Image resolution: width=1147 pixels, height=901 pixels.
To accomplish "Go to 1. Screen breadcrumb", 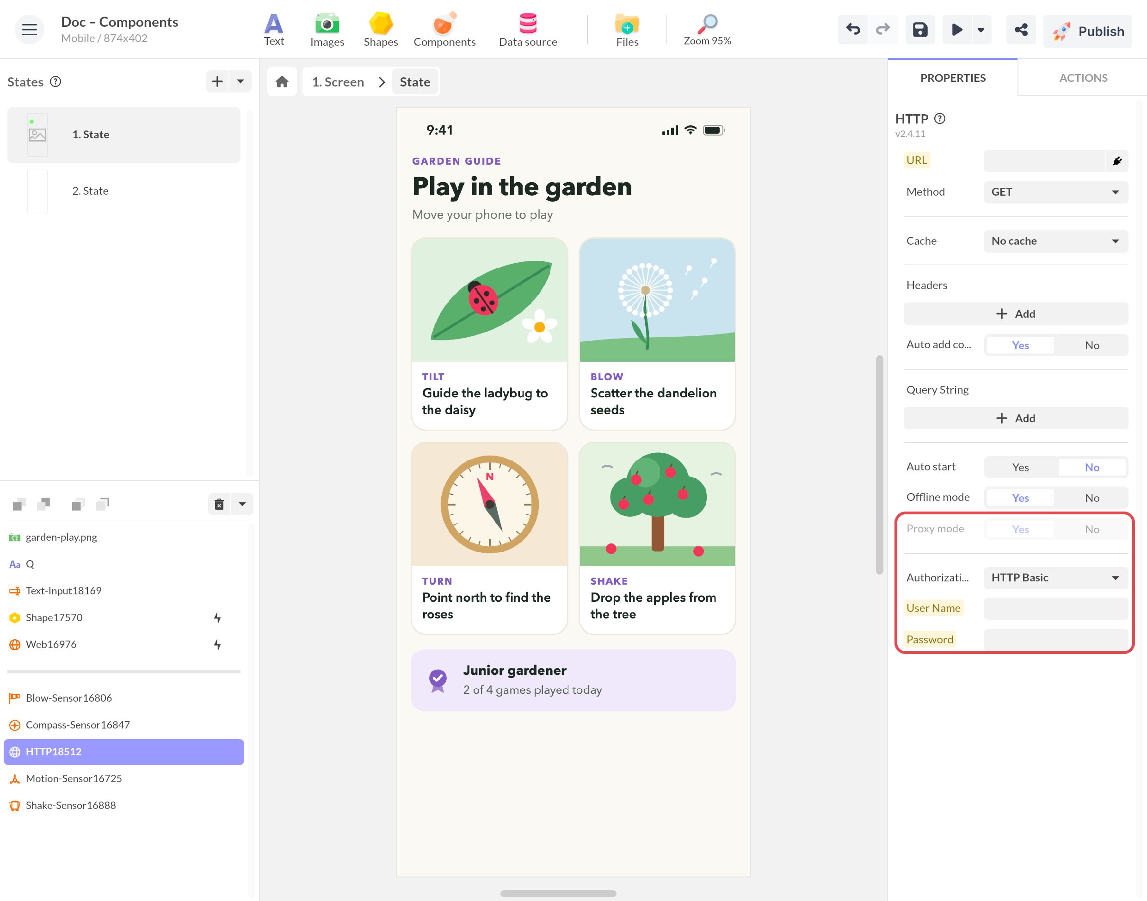I will [338, 82].
